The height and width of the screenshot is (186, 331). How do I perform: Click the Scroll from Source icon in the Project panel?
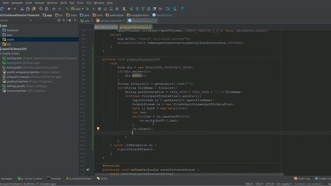(59, 21)
